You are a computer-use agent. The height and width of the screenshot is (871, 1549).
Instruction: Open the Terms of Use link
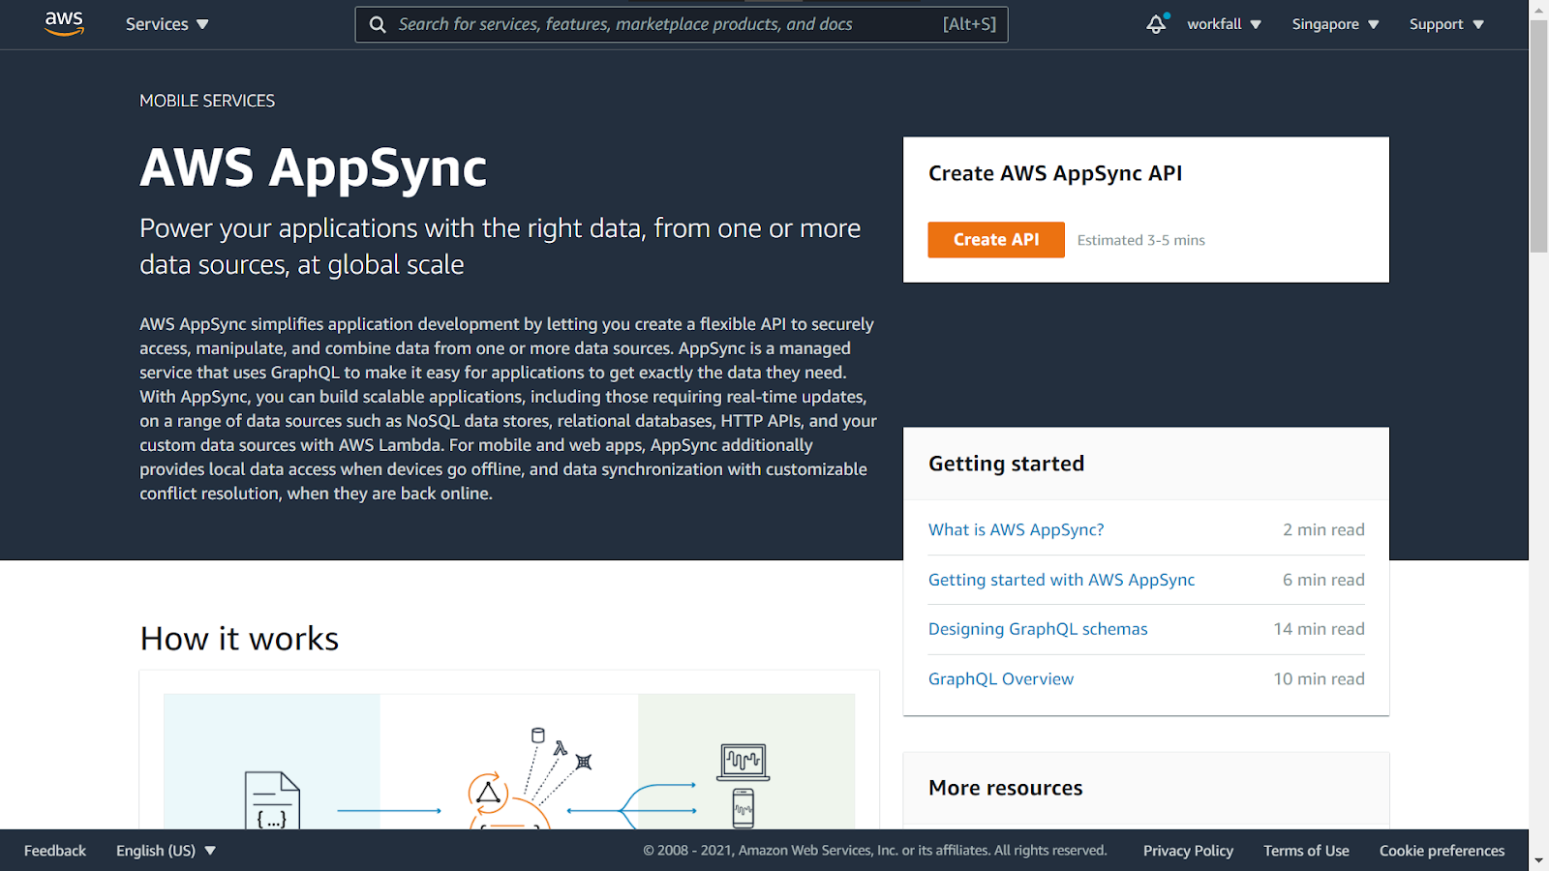tap(1306, 851)
